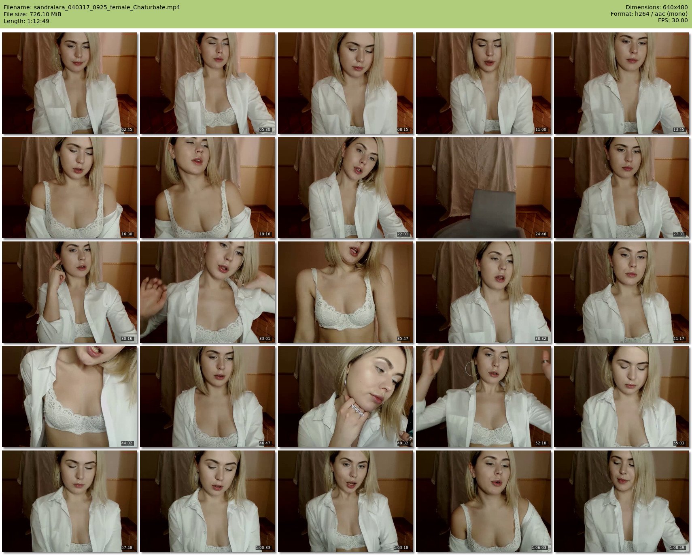Click the last thumbnail at 1:08:49

622,501
